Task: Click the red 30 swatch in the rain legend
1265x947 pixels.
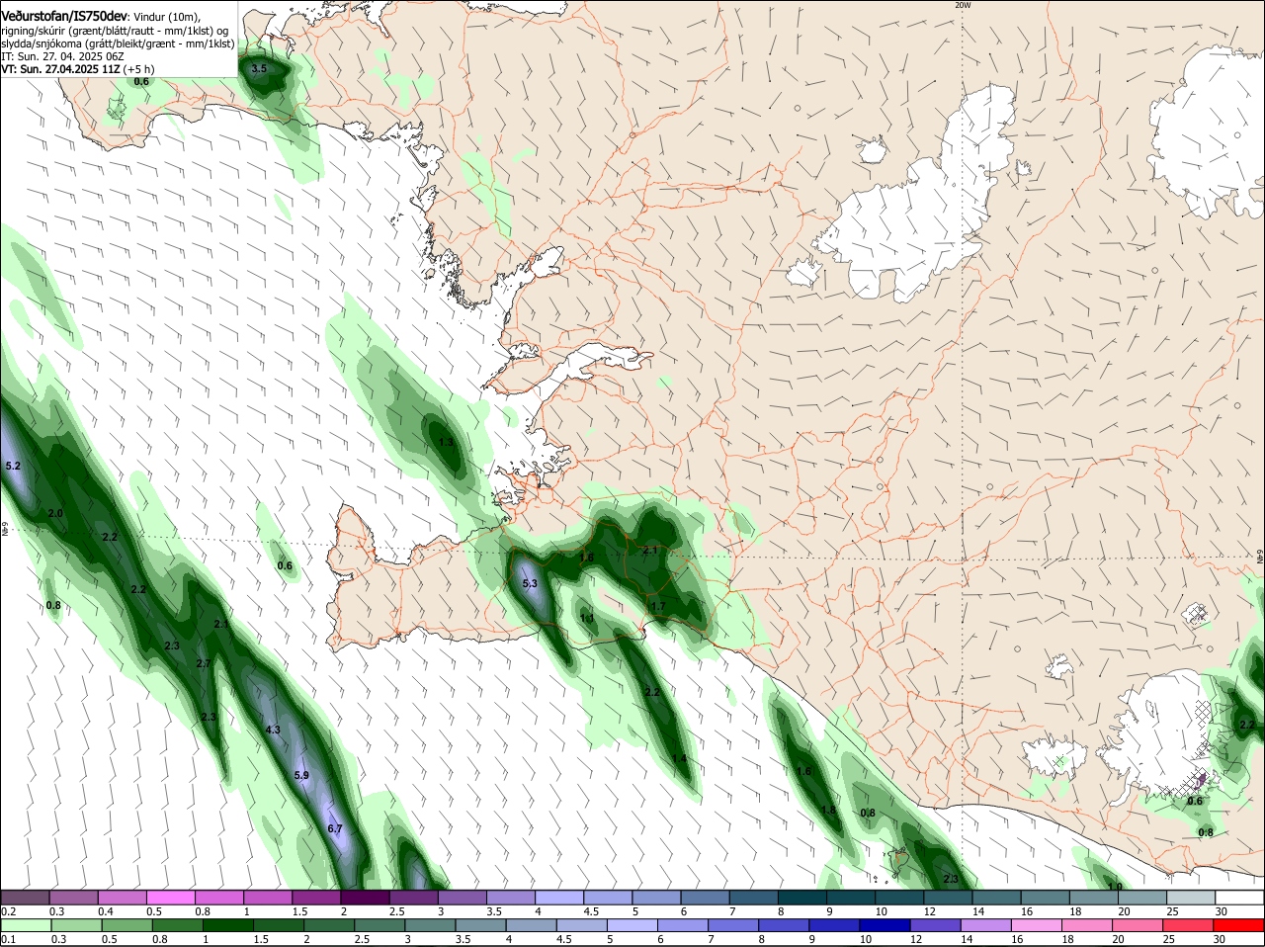Action: (x=1239, y=925)
